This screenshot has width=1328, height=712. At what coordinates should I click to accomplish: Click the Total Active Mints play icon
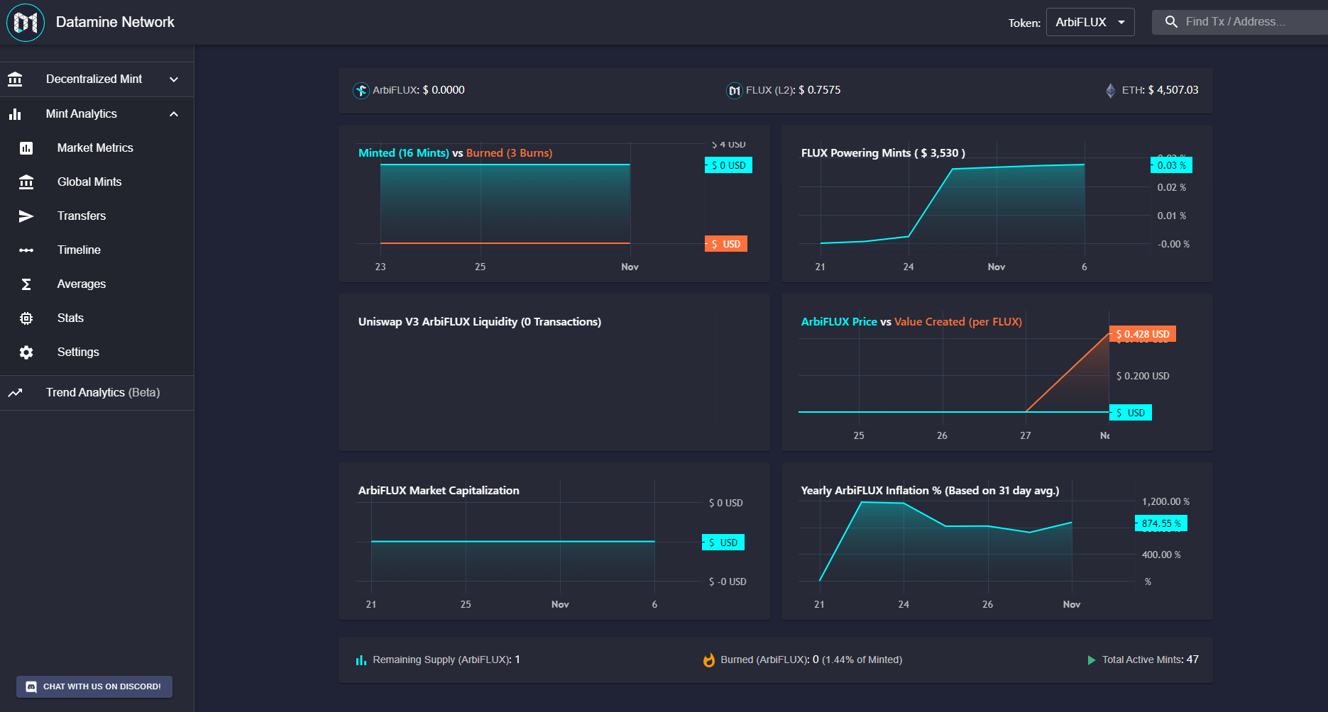[1092, 660]
